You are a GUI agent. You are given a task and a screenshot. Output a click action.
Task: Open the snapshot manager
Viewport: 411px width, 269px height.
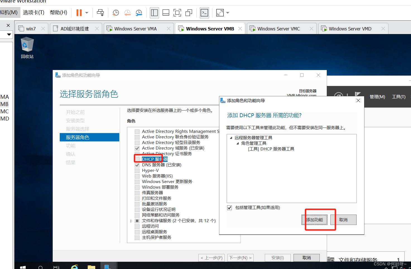point(139,13)
